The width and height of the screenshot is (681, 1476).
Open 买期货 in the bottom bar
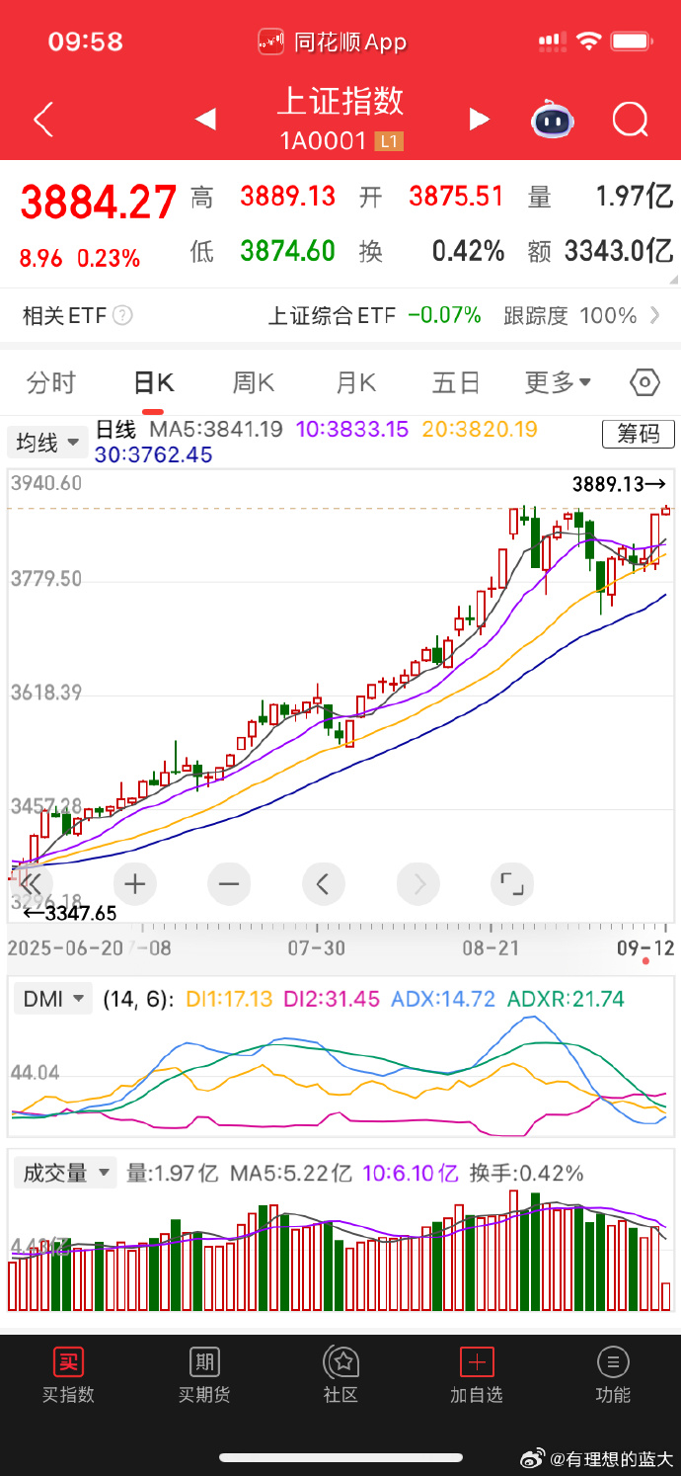[x=204, y=1375]
